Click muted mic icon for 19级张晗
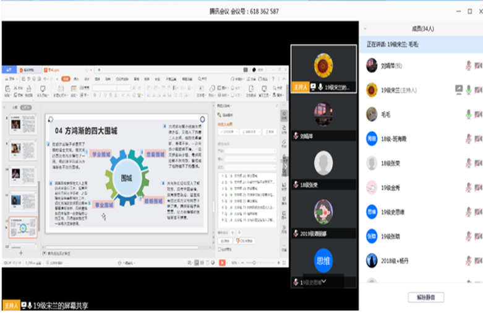 468,236
